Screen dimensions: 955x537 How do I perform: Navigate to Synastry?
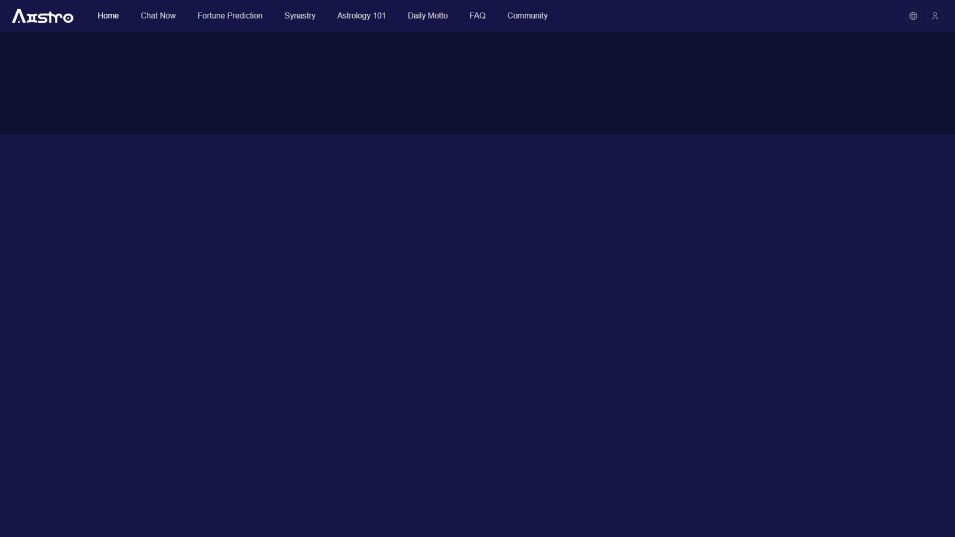(x=300, y=16)
